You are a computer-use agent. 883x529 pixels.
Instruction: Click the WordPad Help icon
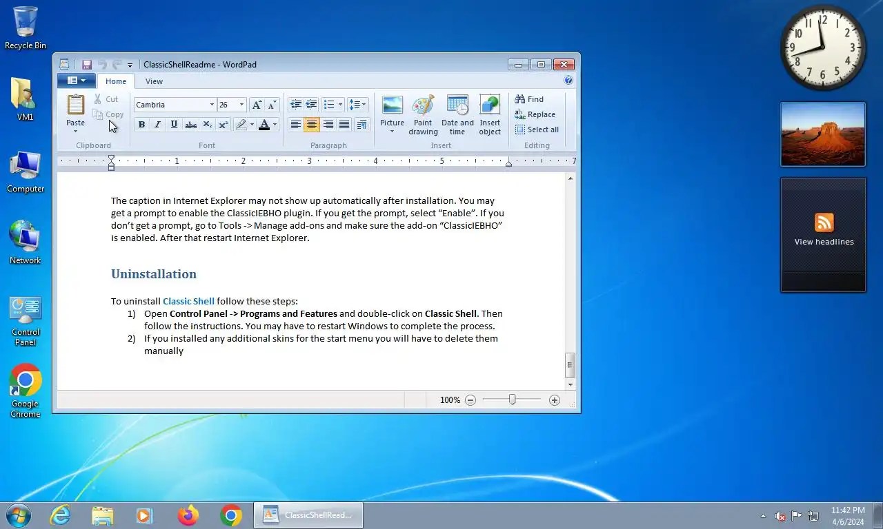click(x=568, y=81)
